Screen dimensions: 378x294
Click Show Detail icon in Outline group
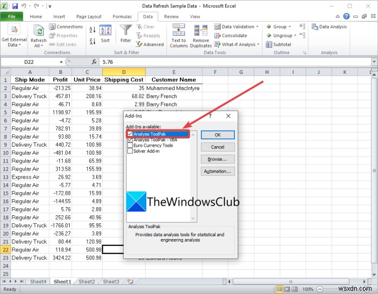click(302, 26)
